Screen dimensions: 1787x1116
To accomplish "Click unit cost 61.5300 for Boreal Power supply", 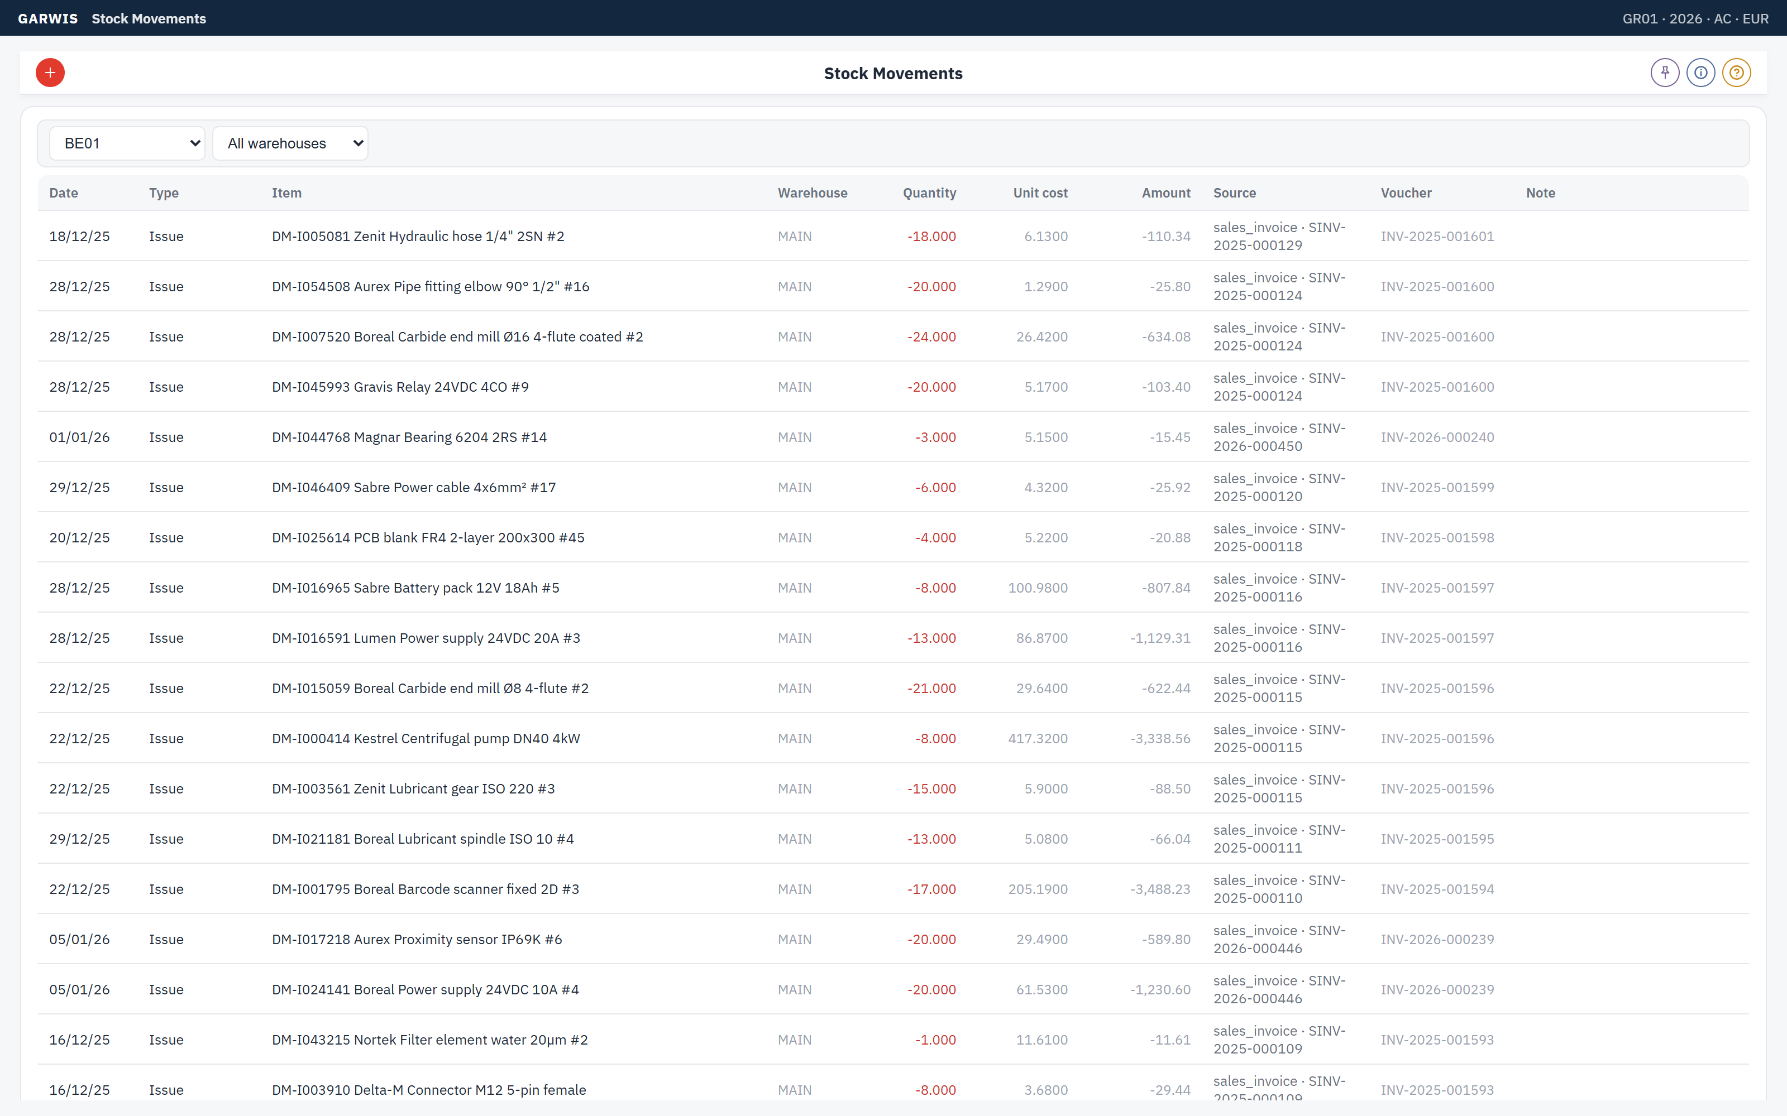I will (x=1041, y=989).
